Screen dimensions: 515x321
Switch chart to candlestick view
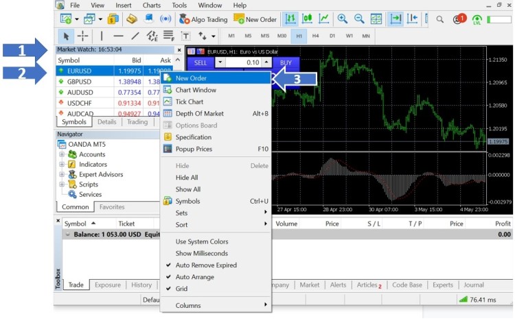307,19
